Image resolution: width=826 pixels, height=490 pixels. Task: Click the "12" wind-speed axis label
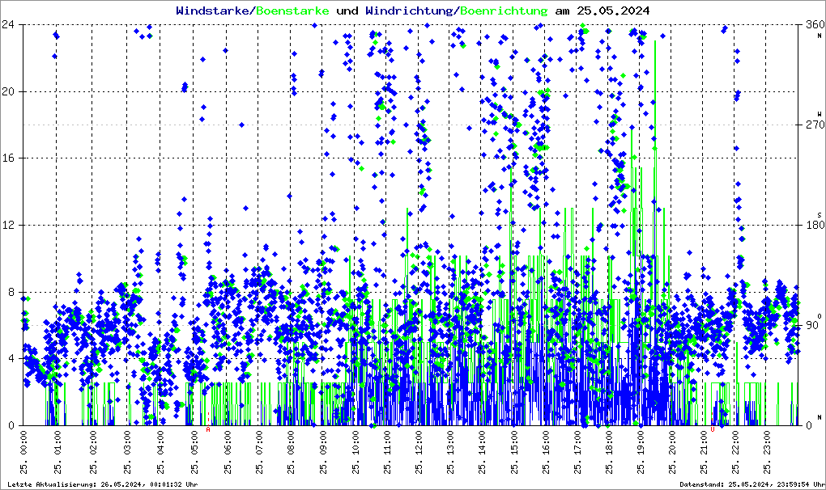(x=8, y=225)
